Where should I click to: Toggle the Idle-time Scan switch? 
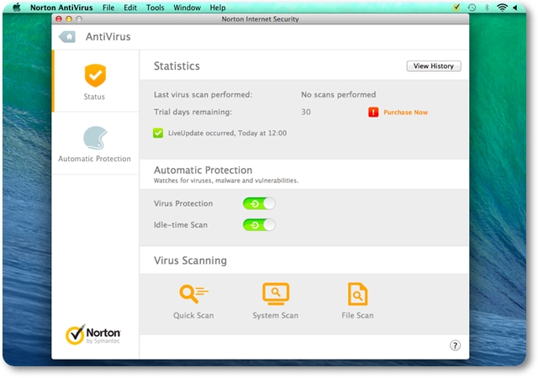(x=259, y=224)
